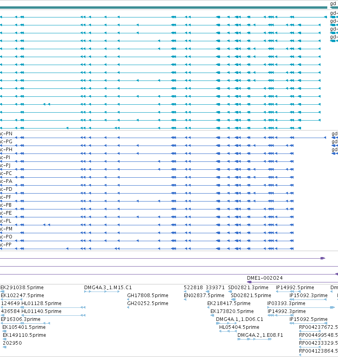Select the RP004233329 read label
Image resolution: width=338 pixels, height=357 pixels.
click(319, 343)
